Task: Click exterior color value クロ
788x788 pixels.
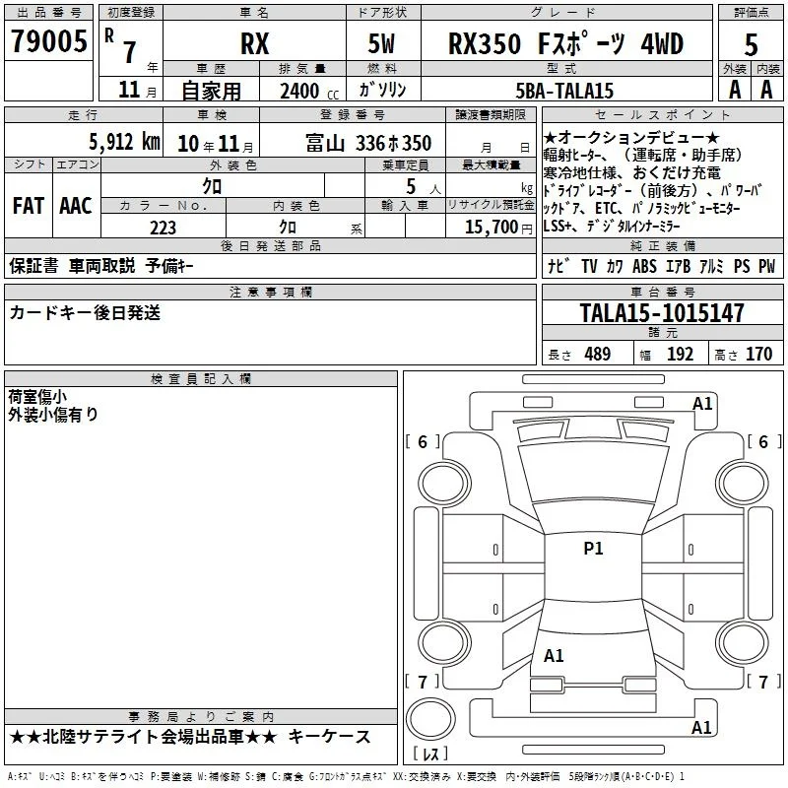Action: click(x=212, y=186)
